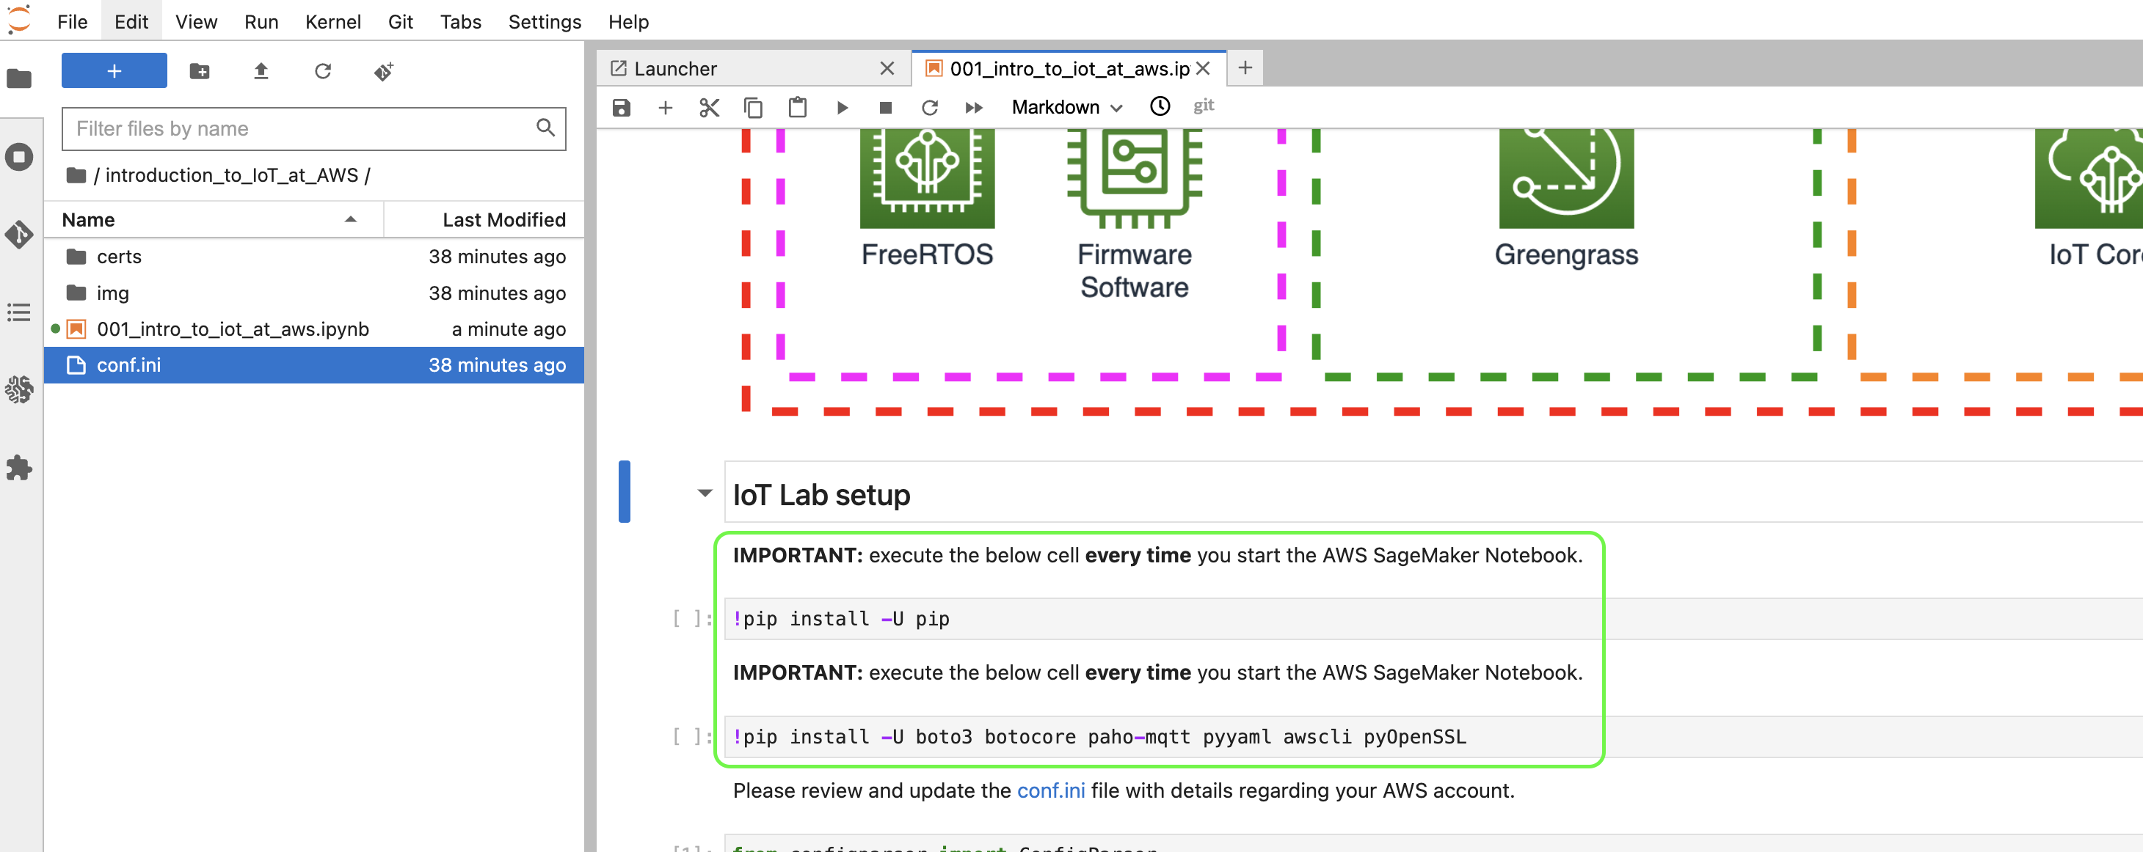This screenshot has height=852, width=2143.
Task: Restart the kernel
Action: click(929, 107)
